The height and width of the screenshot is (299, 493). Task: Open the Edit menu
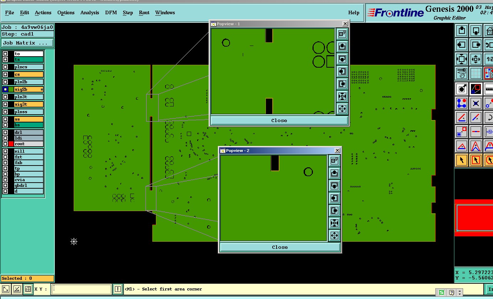(x=25, y=12)
